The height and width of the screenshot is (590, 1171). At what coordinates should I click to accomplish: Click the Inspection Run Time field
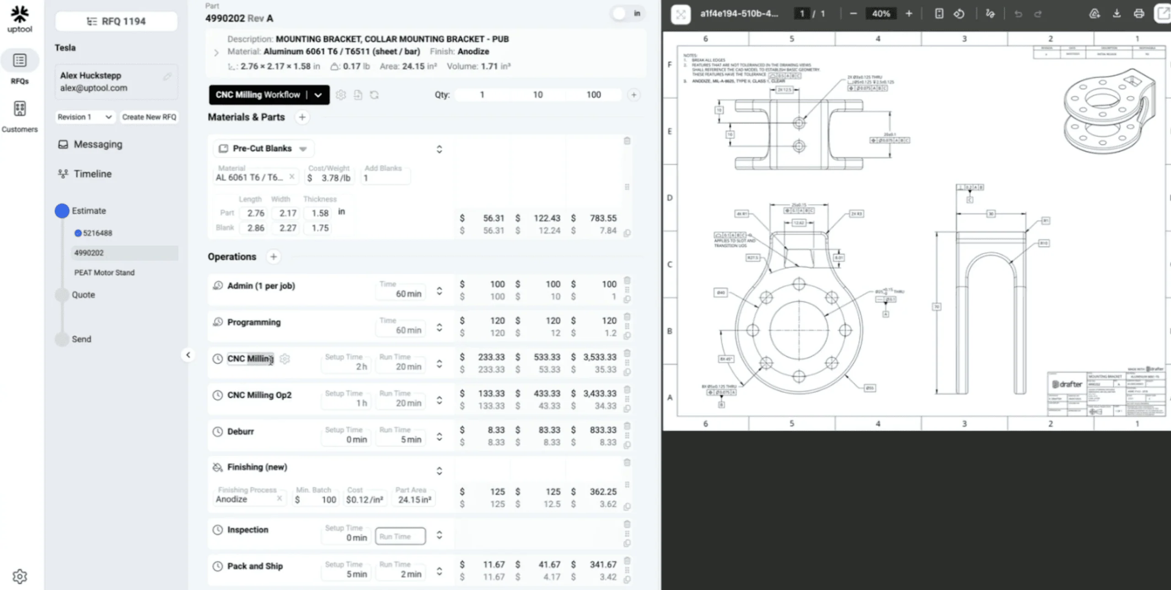click(400, 536)
